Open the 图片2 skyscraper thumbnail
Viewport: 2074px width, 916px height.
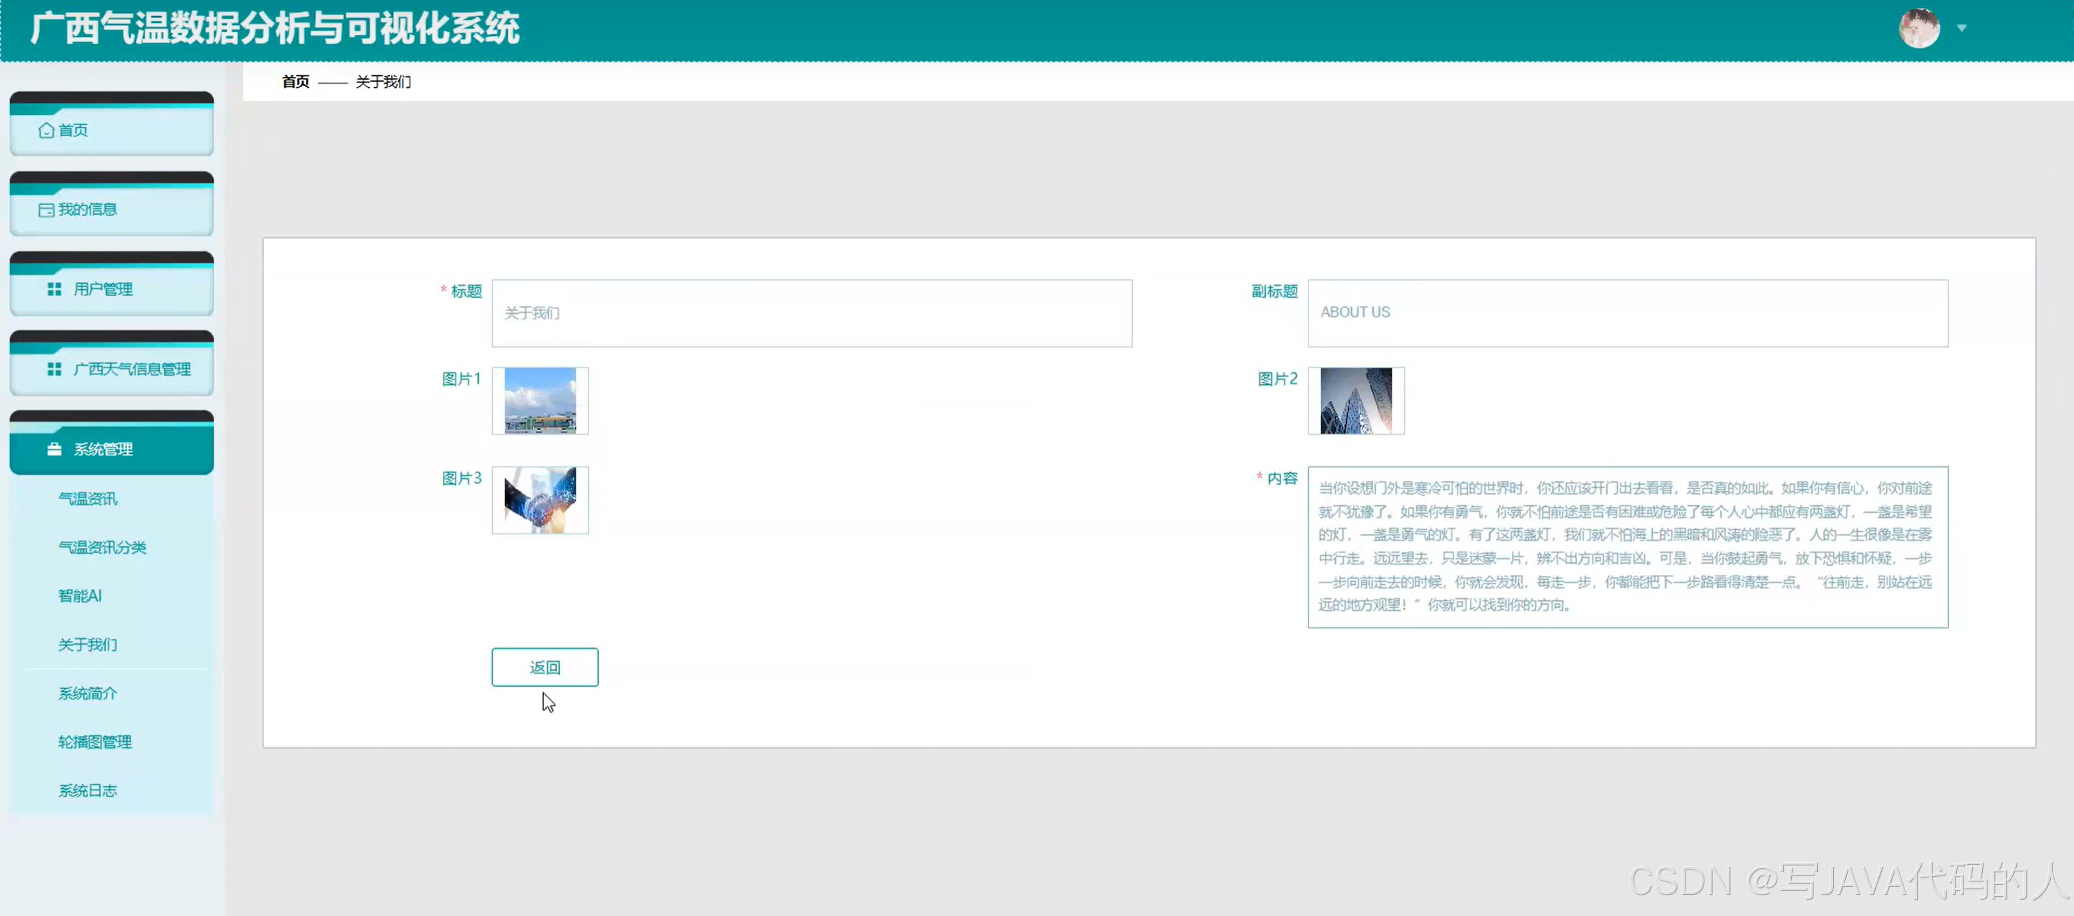click(1356, 401)
